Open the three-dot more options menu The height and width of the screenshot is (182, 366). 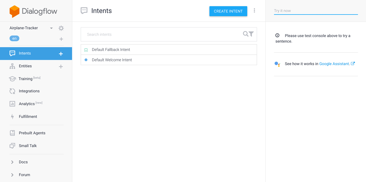click(254, 11)
